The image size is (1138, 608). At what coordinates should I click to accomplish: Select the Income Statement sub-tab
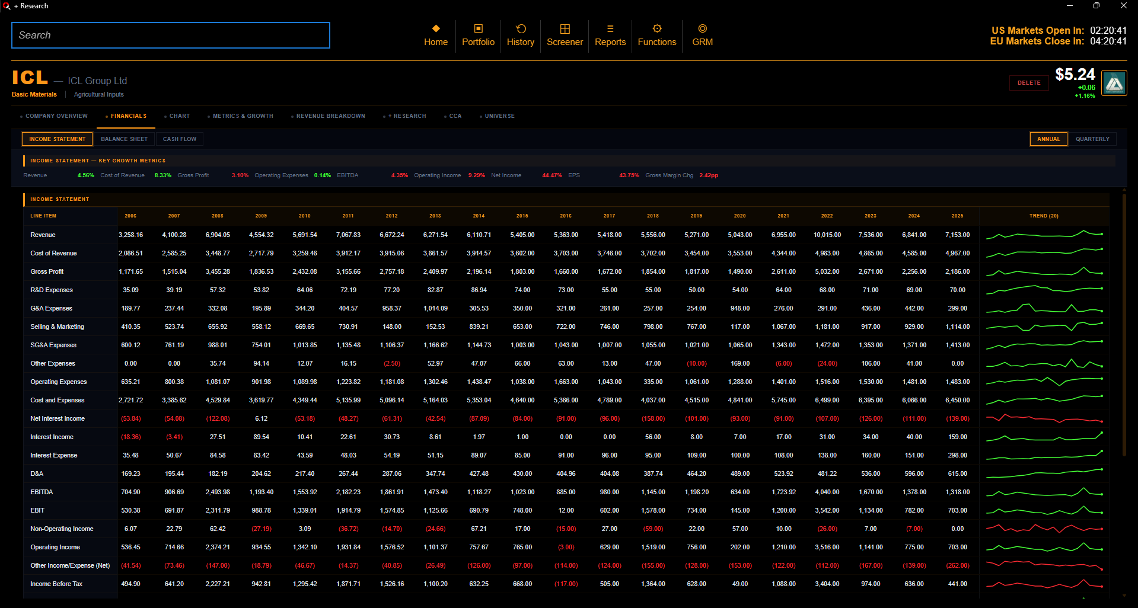coord(58,139)
